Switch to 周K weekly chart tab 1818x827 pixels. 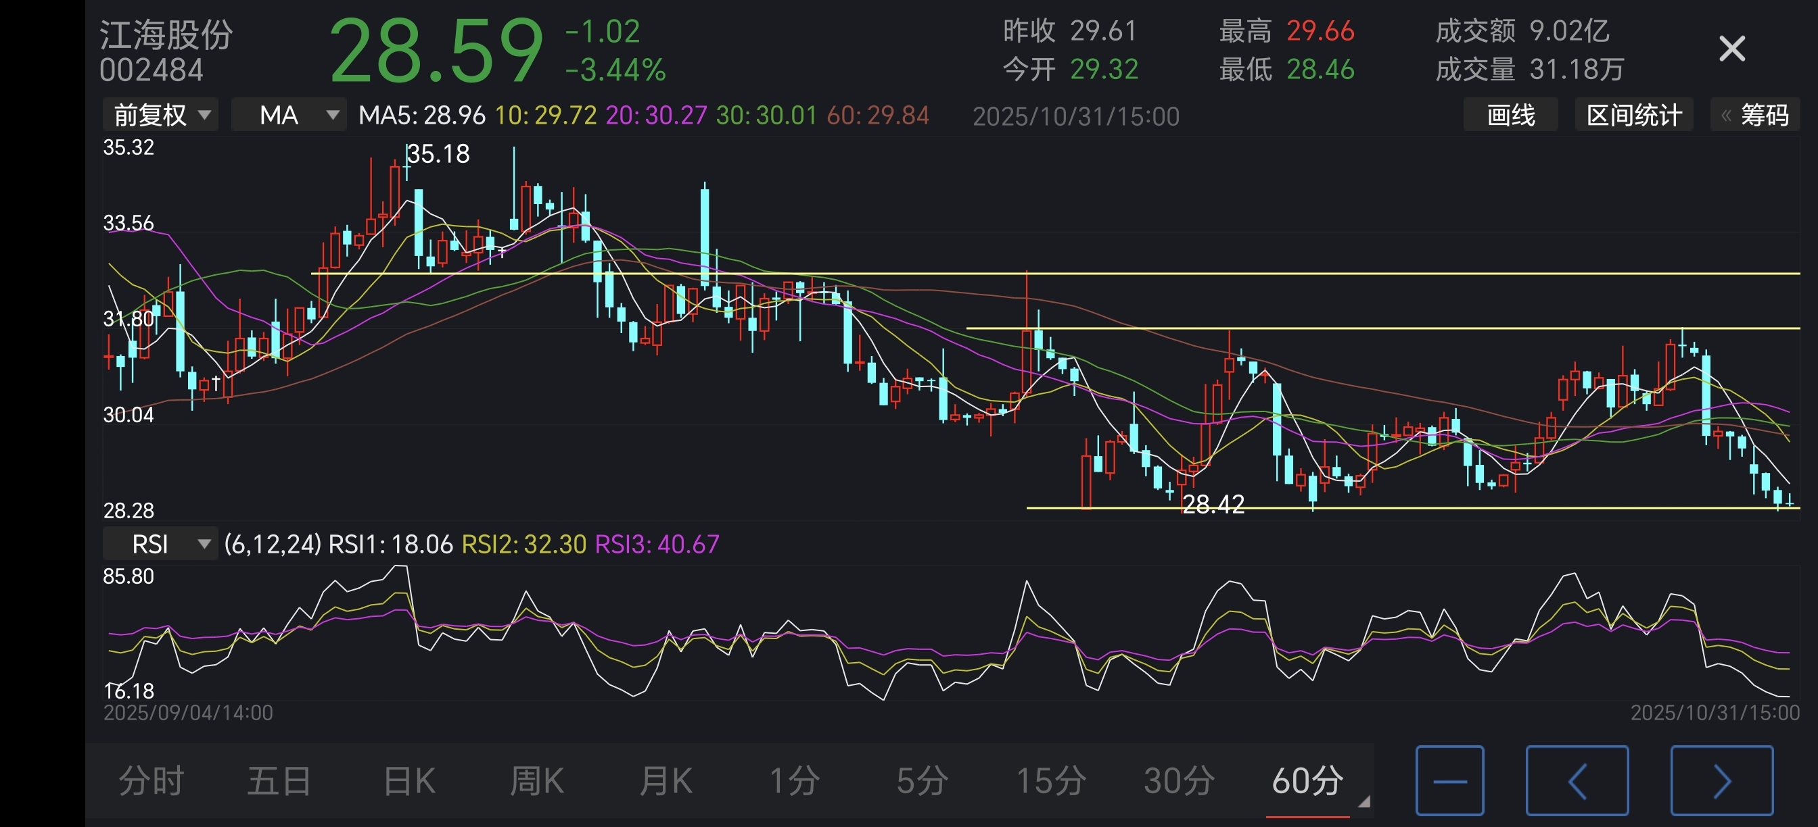pos(536,780)
